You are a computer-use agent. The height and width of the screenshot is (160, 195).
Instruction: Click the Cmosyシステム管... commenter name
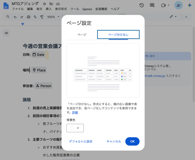[157, 66]
